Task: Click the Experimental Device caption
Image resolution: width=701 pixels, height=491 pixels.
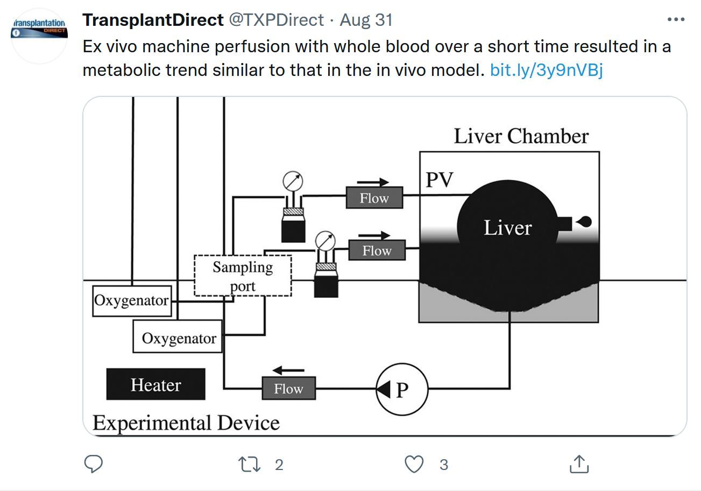Action: coord(186,422)
